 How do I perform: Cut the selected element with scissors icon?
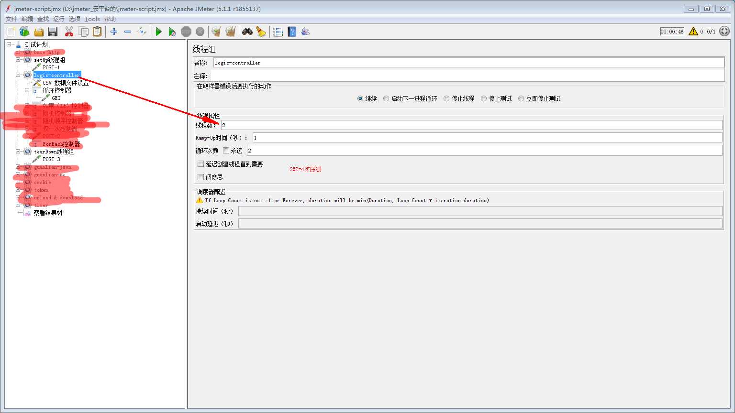click(x=69, y=32)
